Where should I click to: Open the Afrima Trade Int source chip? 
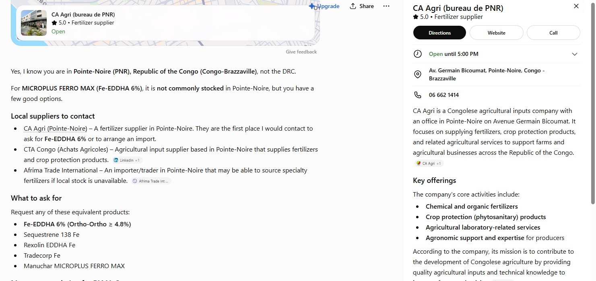pos(151,181)
